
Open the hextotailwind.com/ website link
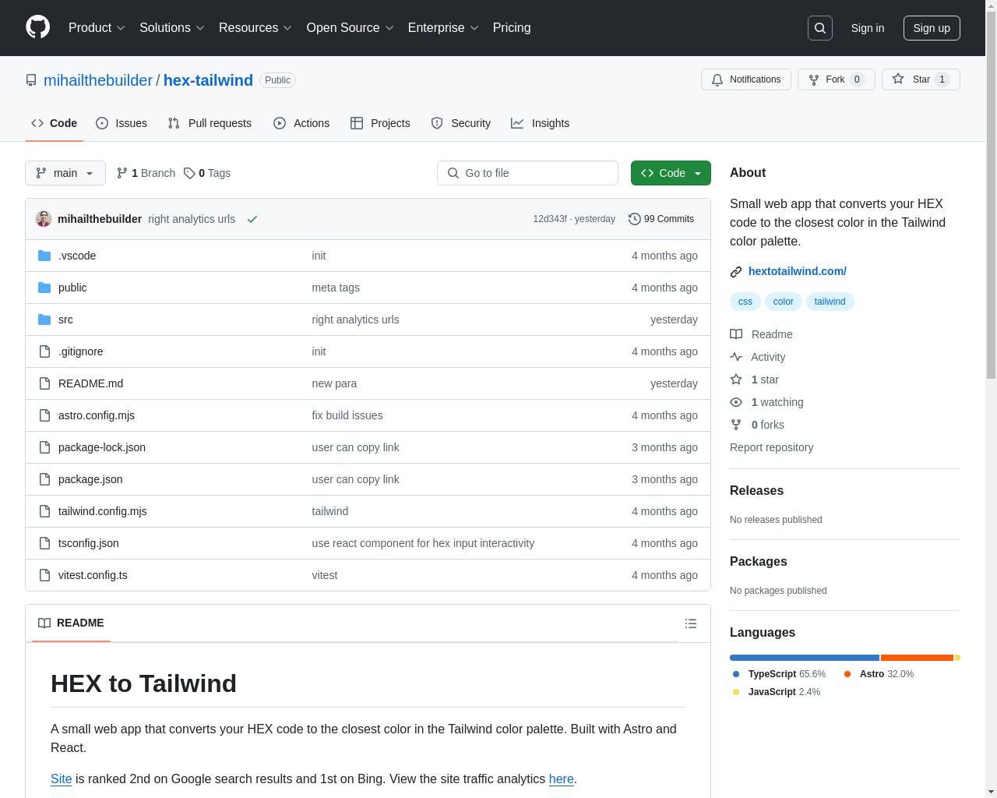coord(797,271)
